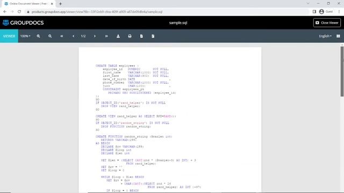
Task: Open the English language dropdown
Action: point(325,36)
